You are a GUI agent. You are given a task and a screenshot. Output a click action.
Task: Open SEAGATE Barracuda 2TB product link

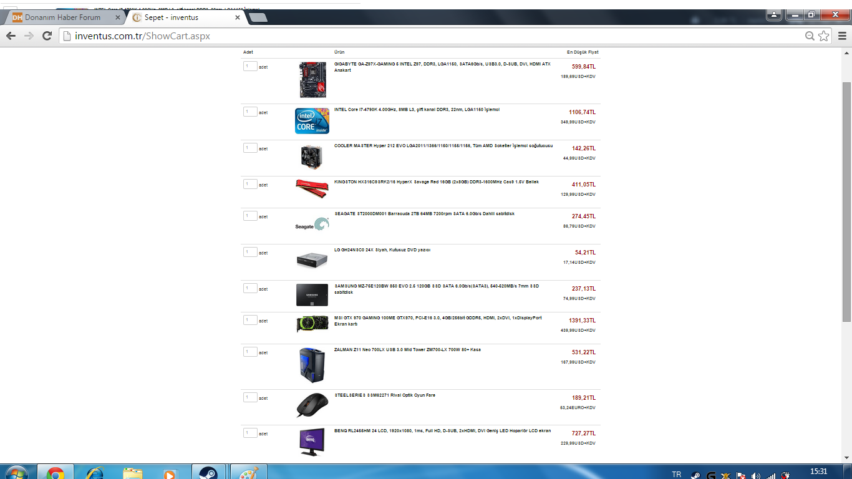(x=424, y=214)
